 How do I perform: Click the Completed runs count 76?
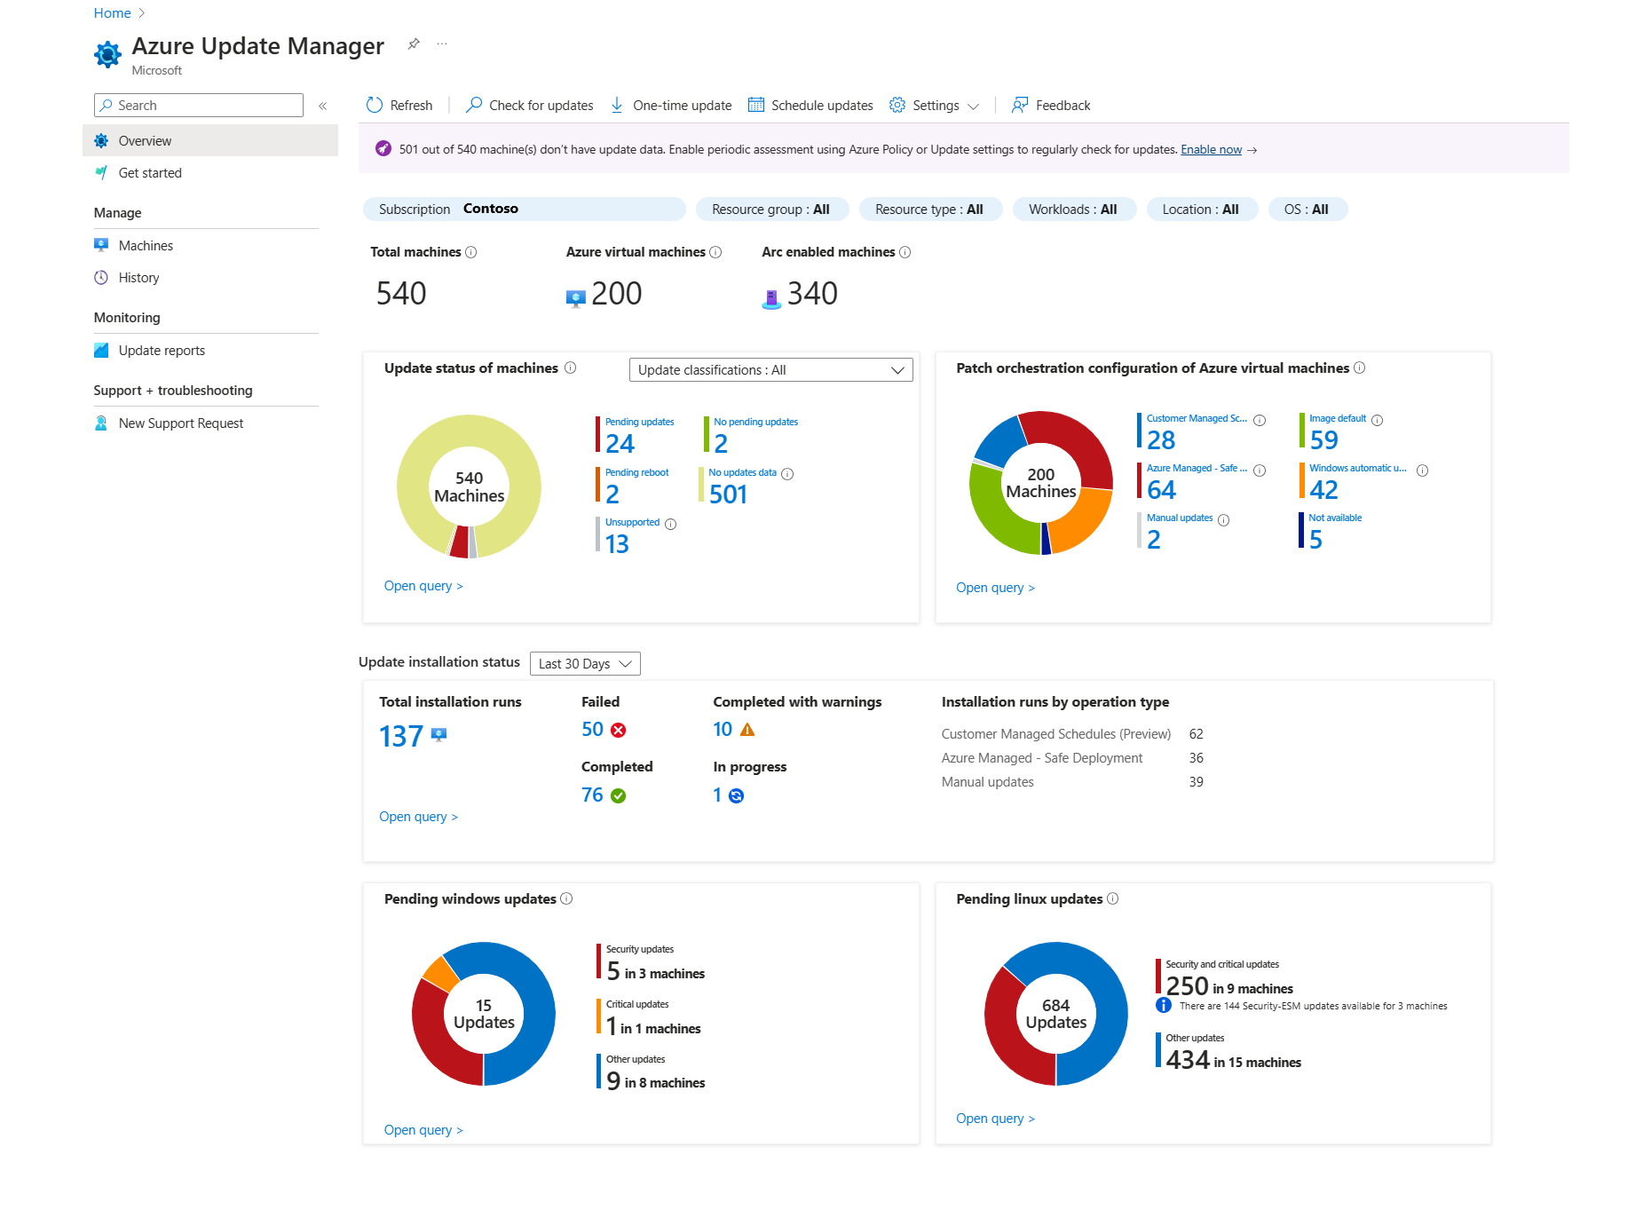point(592,795)
